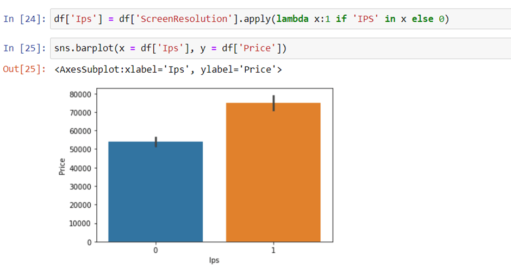Click 'ScreenResolution' string in cell 24
The width and height of the screenshot is (511, 269).
pyautogui.click(x=184, y=19)
